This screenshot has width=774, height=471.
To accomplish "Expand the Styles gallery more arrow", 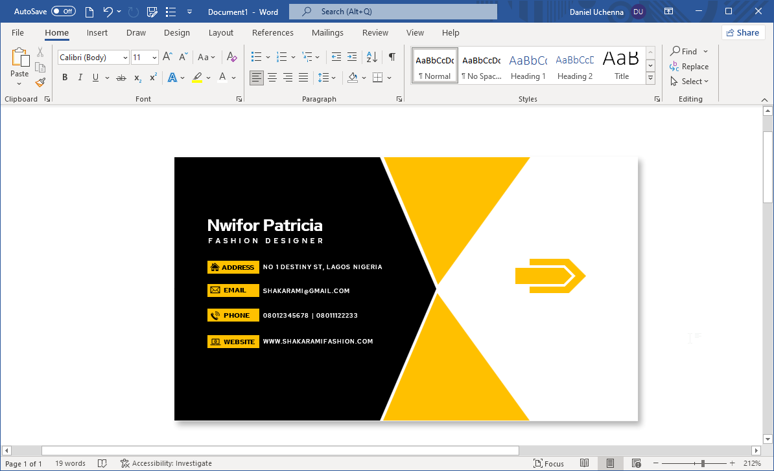I will pyautogui.click(x=651, y=79).
